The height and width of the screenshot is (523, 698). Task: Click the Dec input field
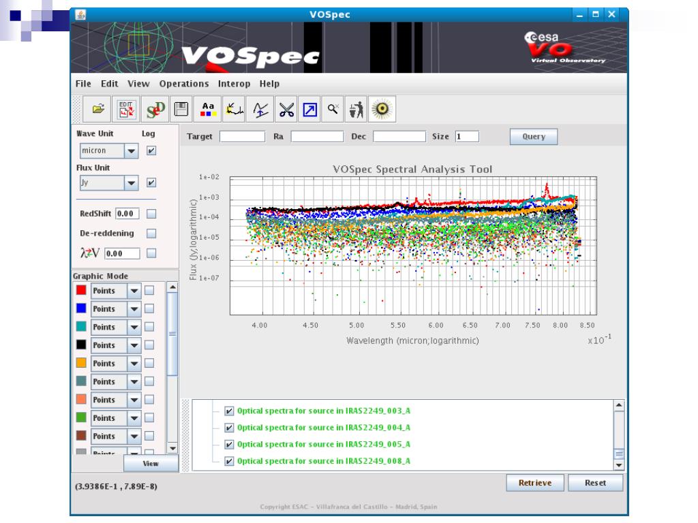[x=399, y=136]
